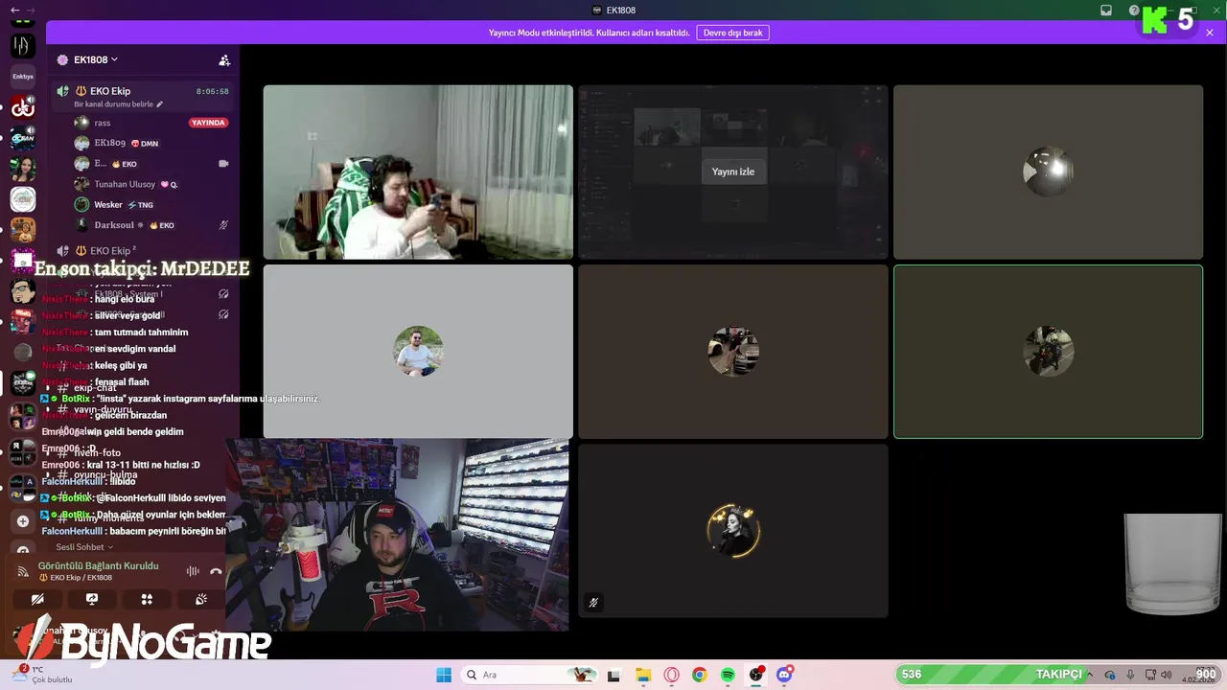Edit channel status 'Bir kanal durumu belirle'

[x=119, y=104]
